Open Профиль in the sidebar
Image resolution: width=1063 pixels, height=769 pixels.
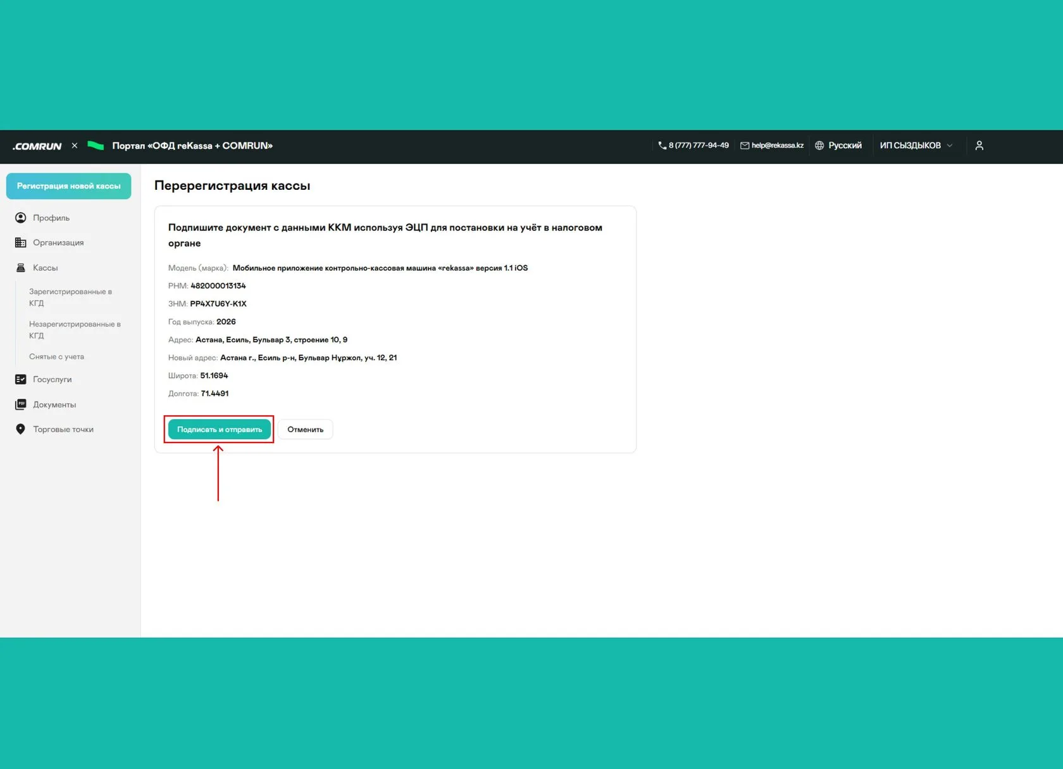tap(51, 218)
